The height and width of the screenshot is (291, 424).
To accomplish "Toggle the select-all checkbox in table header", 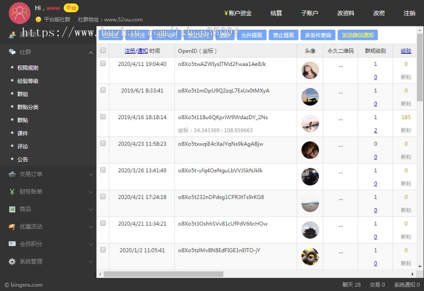I will pyautogui.click(x=103, y=51).
